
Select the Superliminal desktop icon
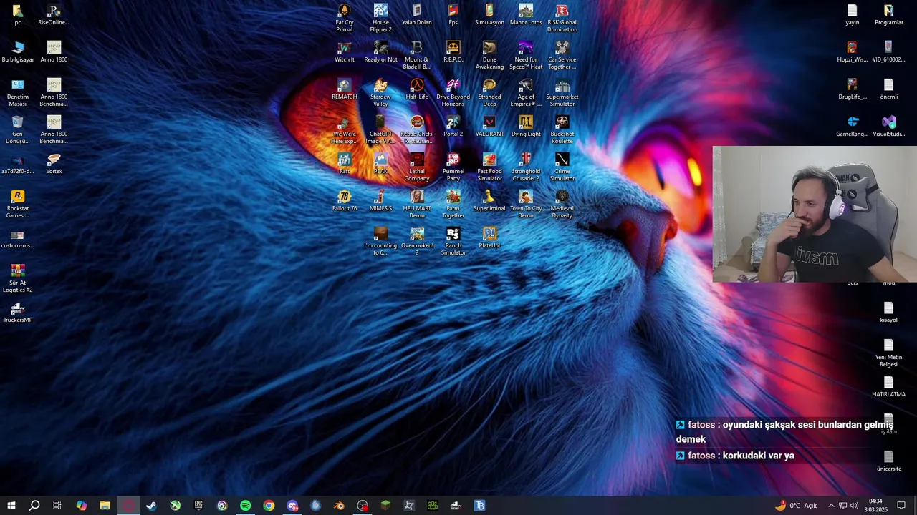(x=489, y=200)
